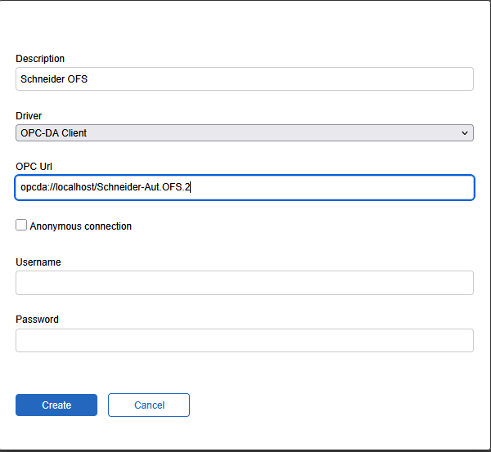Viewport: 491px width, 452px height.
Task: Place cursor in empty right side of Description
Action: pos(368,79)
